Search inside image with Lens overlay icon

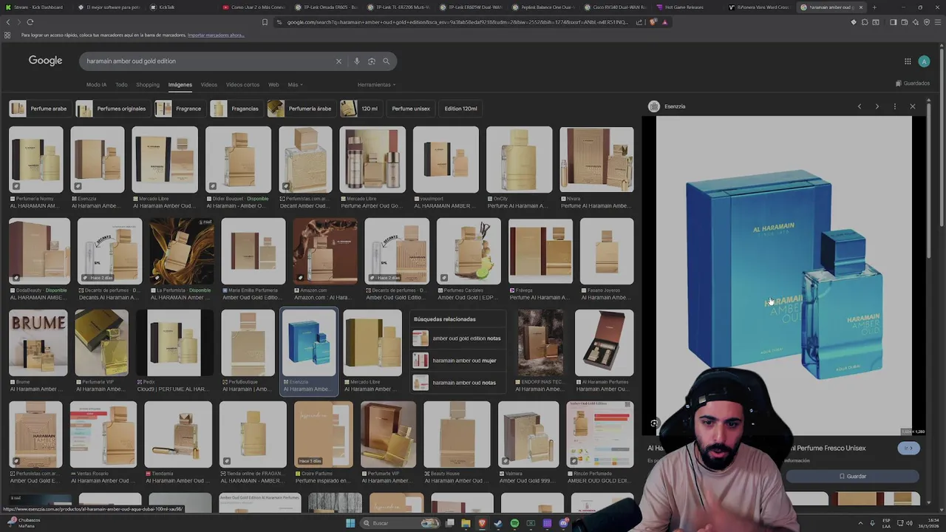click(x=654, y=423)
